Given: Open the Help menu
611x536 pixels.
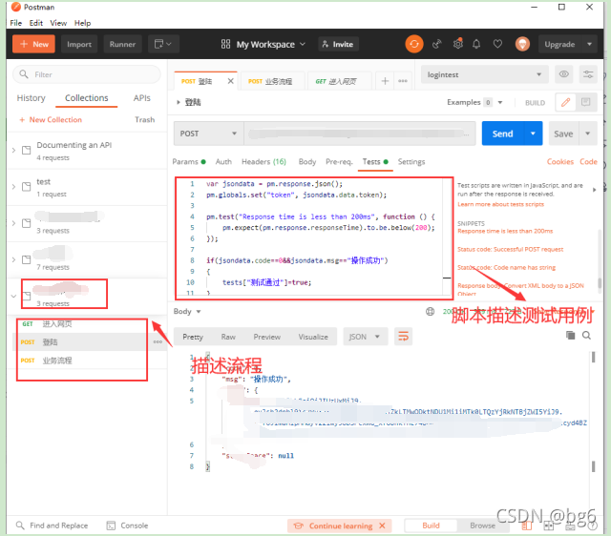Looking at the screenshot, I should [x=83, y=23].
